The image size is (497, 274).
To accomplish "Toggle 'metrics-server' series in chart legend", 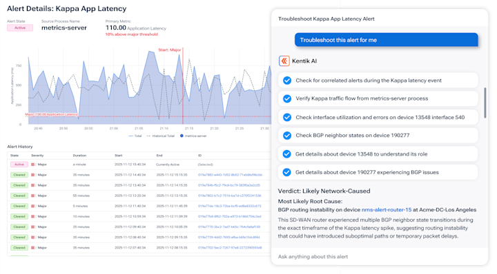I will (193, 136).
